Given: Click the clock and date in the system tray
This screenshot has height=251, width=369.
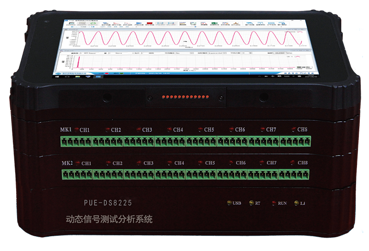Looking at the screenshot, I should click(311, 76).
